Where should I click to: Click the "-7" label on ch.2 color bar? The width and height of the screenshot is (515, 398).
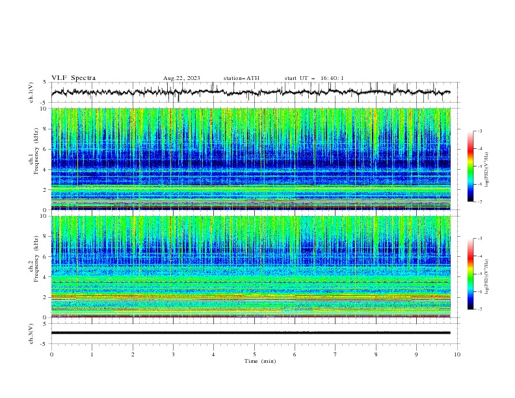point(479,310)
